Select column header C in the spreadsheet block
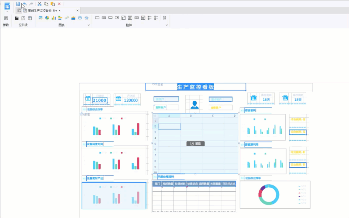 (213, 116)
